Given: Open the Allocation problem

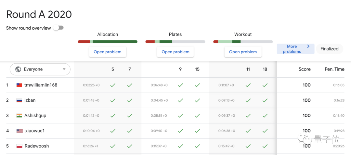Looking at the screenshot, I should coord(108,52).
